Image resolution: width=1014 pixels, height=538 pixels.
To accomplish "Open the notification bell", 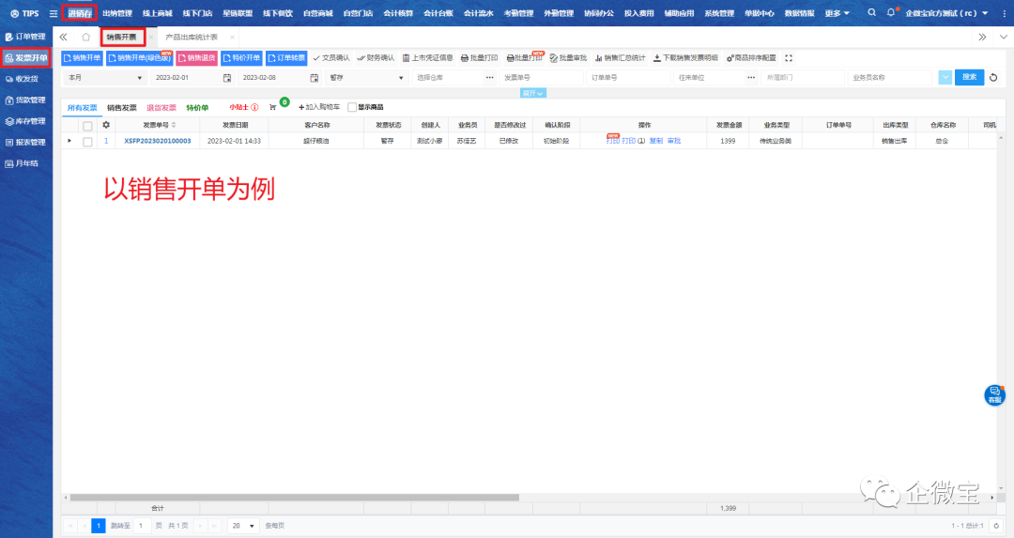I will click(x=891, y=13).
